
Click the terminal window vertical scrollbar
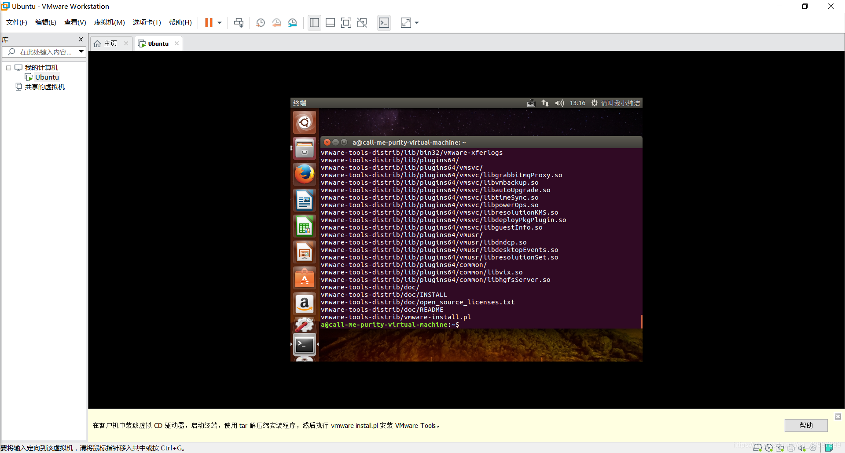click(642, 321)
